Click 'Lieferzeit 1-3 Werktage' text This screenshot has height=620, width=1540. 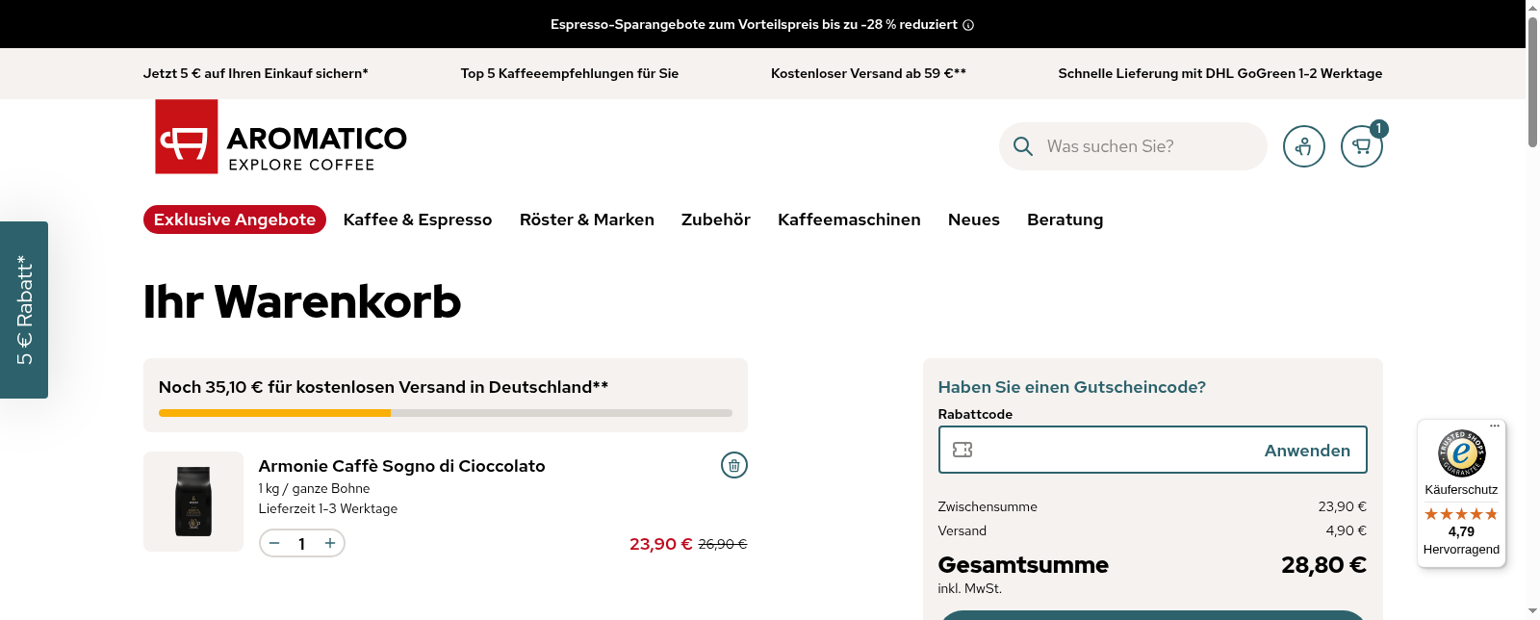click(328, 508)
